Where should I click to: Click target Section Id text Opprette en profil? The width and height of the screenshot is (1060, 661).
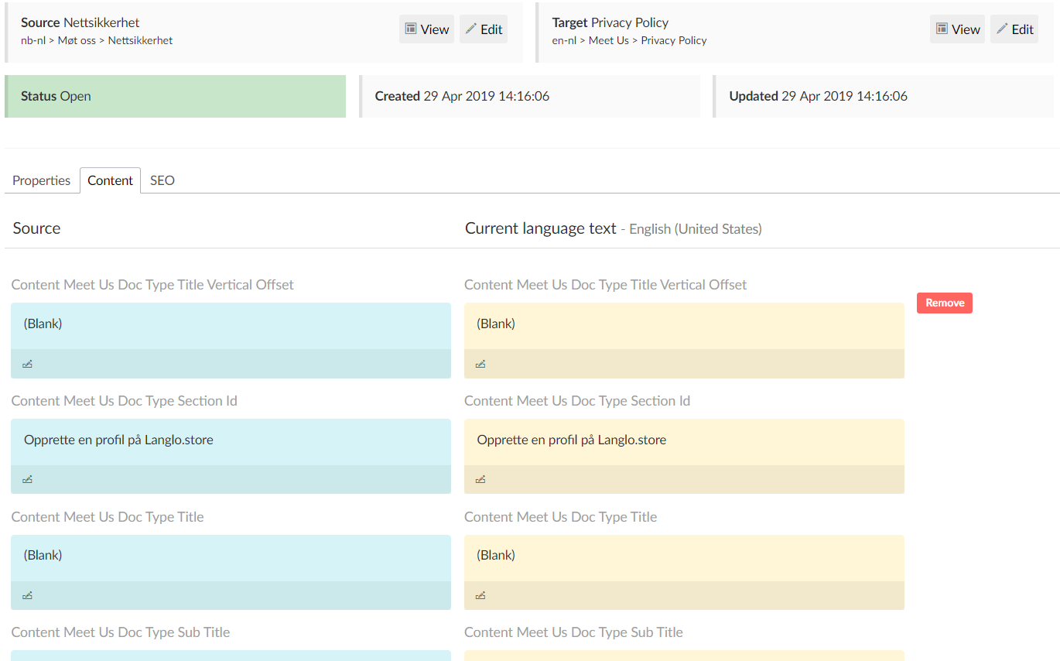click(x=571, y=440)
